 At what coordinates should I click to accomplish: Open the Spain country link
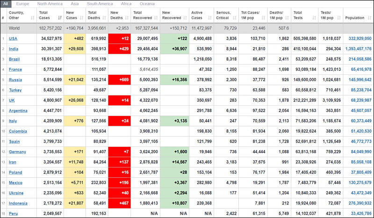pos(14,141)
